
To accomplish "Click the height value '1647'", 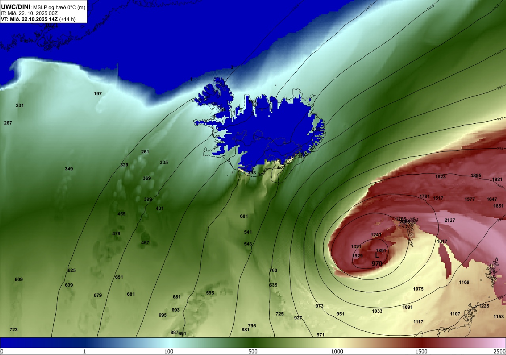I will [x=492, y=199].
